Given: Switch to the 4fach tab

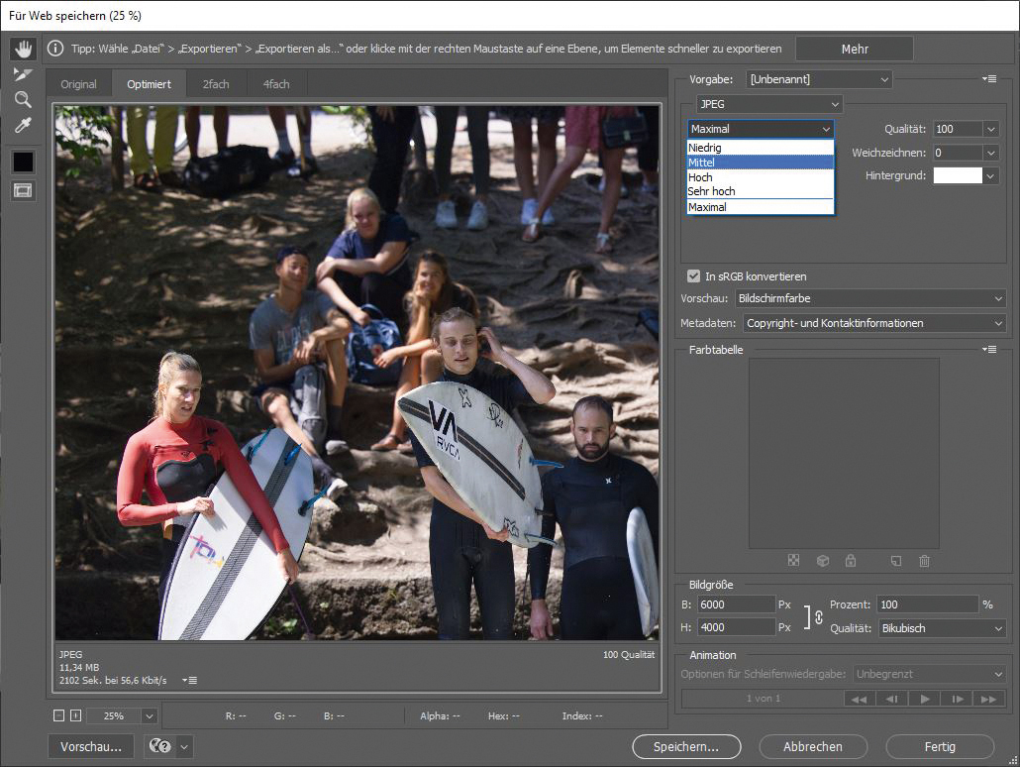Looking at the screenshot, I should (276, 84).
